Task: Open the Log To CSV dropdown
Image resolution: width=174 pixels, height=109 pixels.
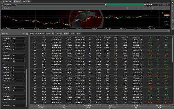Action: [x=19, y=106]
